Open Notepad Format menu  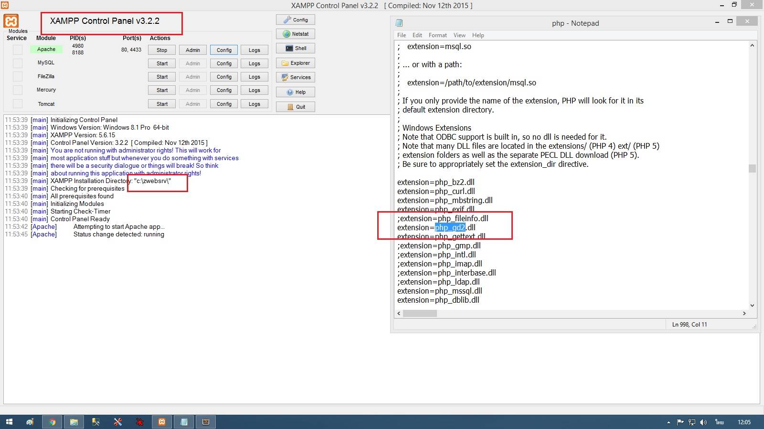(438, 35)
